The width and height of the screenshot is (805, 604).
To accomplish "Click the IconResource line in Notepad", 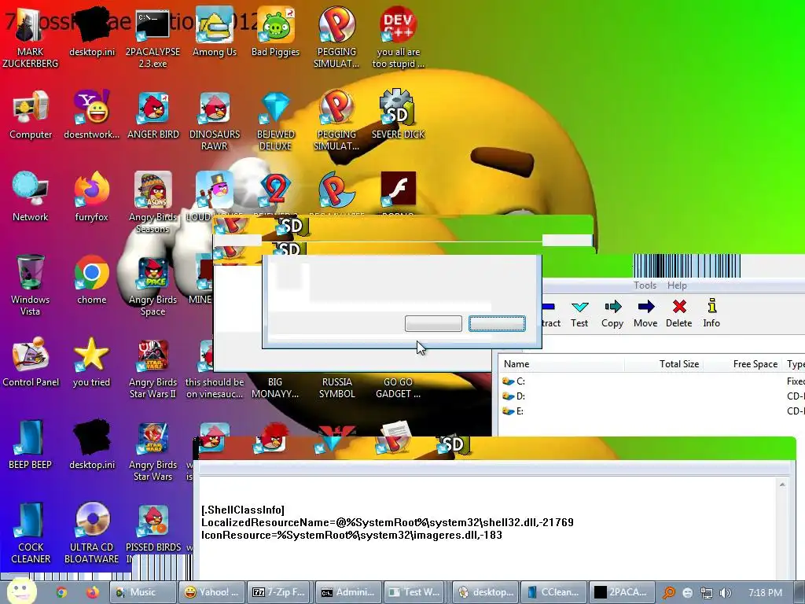I will (351, 535).
